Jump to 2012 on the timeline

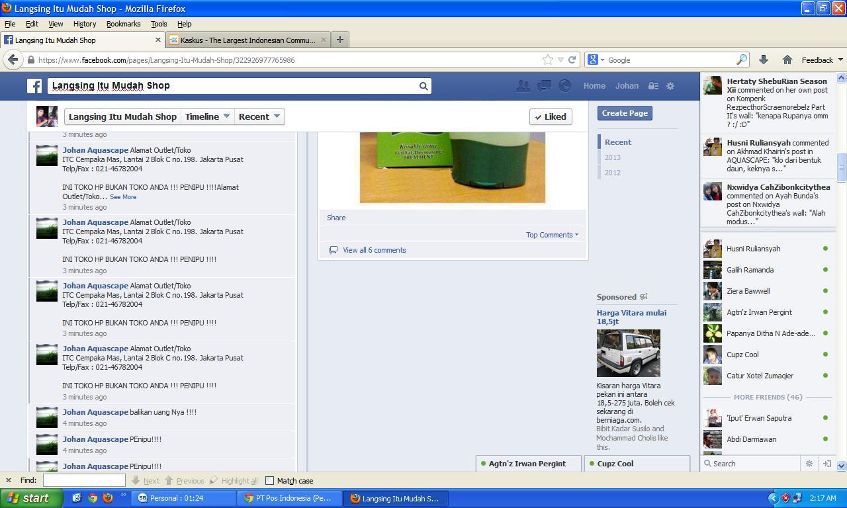(x=612, y=173)
